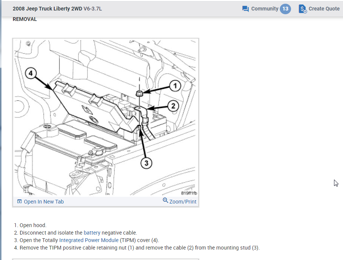
Task: Click the step text 'Open hood.'
Action: click(33, 225)
